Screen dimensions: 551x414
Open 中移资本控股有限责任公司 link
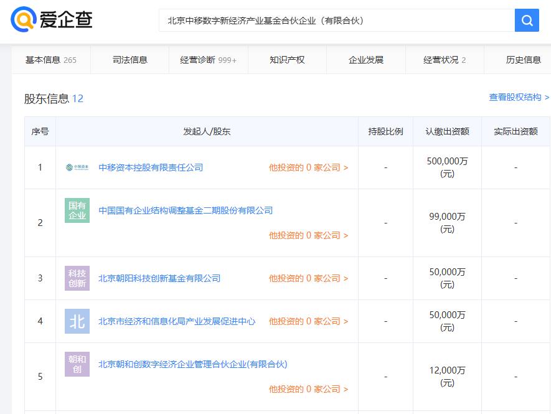point(151,167)
